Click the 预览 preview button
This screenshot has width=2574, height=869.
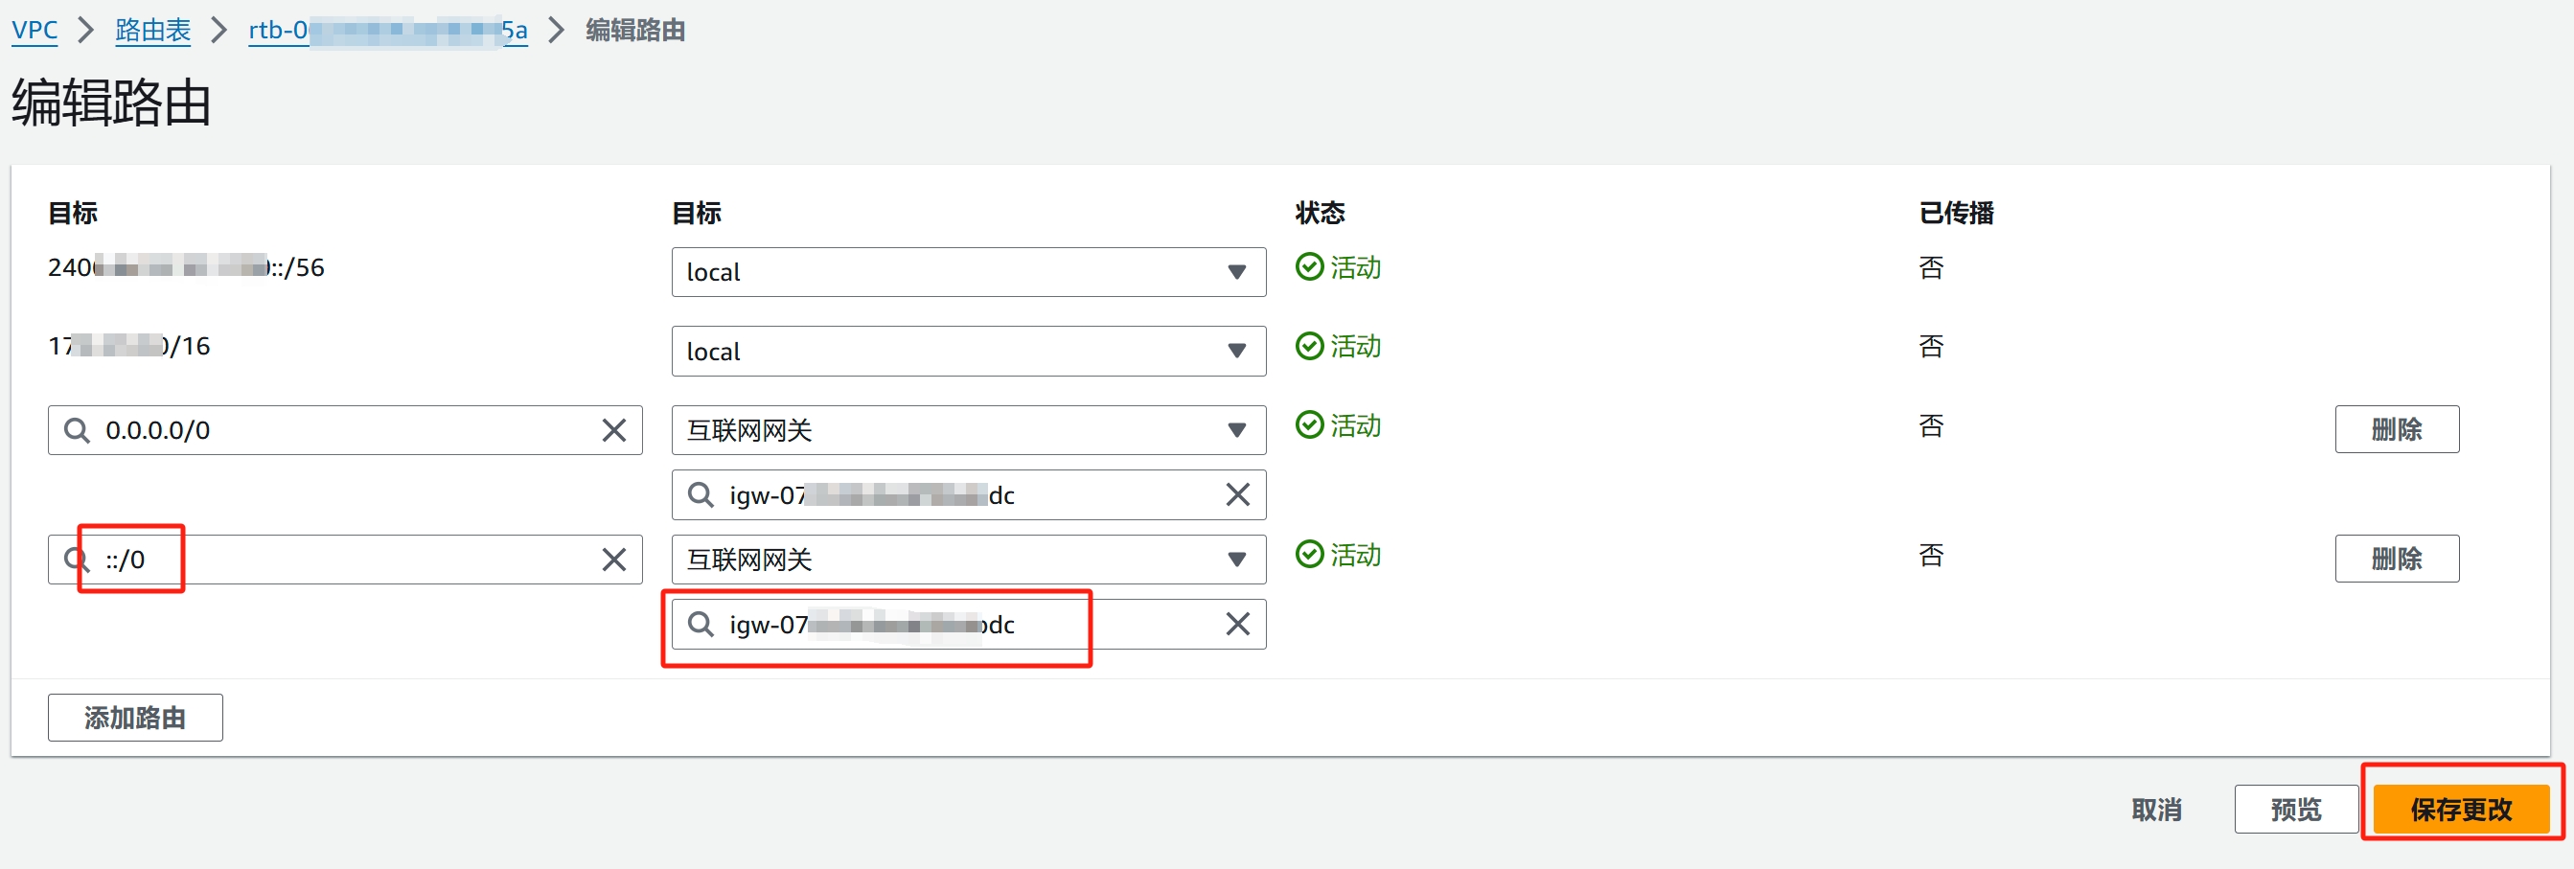[2294, 809]
